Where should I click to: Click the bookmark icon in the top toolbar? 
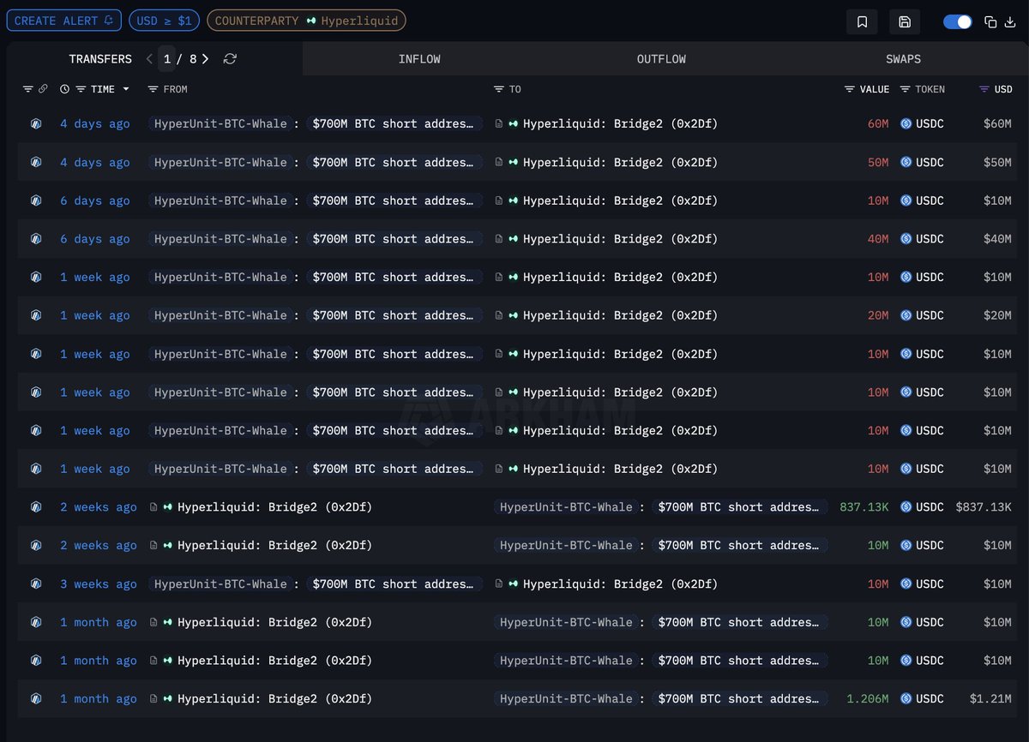point(862,21)
